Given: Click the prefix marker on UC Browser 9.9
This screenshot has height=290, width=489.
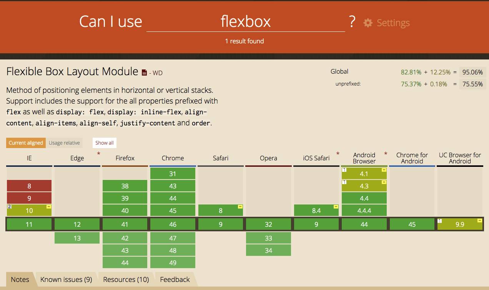Looking at the screenshot, I should pos(480,221).
